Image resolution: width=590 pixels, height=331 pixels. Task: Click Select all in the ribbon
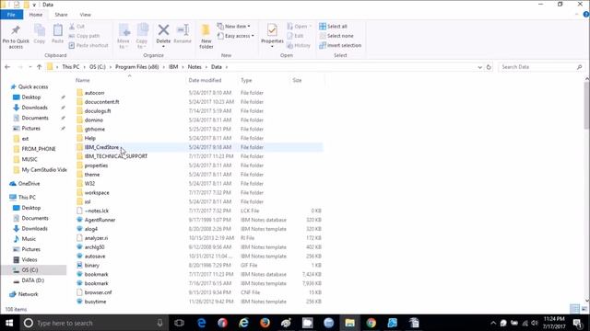(x=334, y=27)
